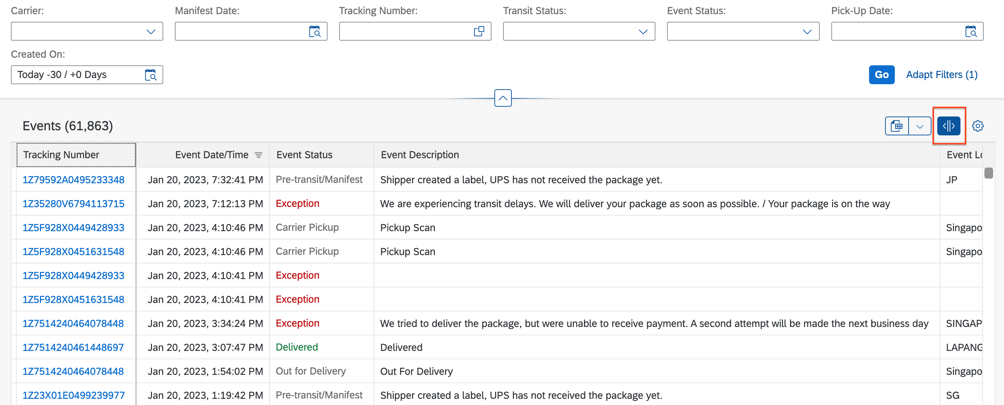Open 1Z5F928X0449428933 in 4:10:41 PM Exception row
The width and height of the screenshot is (1004, 405).
(x=73, y=275)
